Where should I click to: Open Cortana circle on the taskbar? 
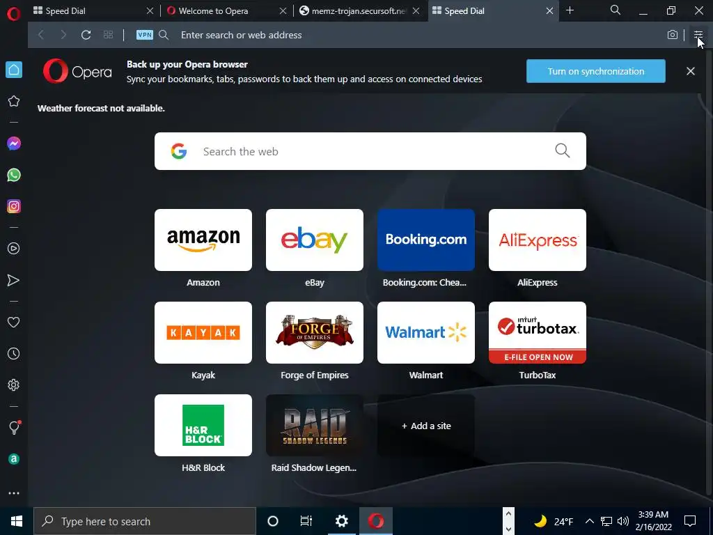point(273,521)
